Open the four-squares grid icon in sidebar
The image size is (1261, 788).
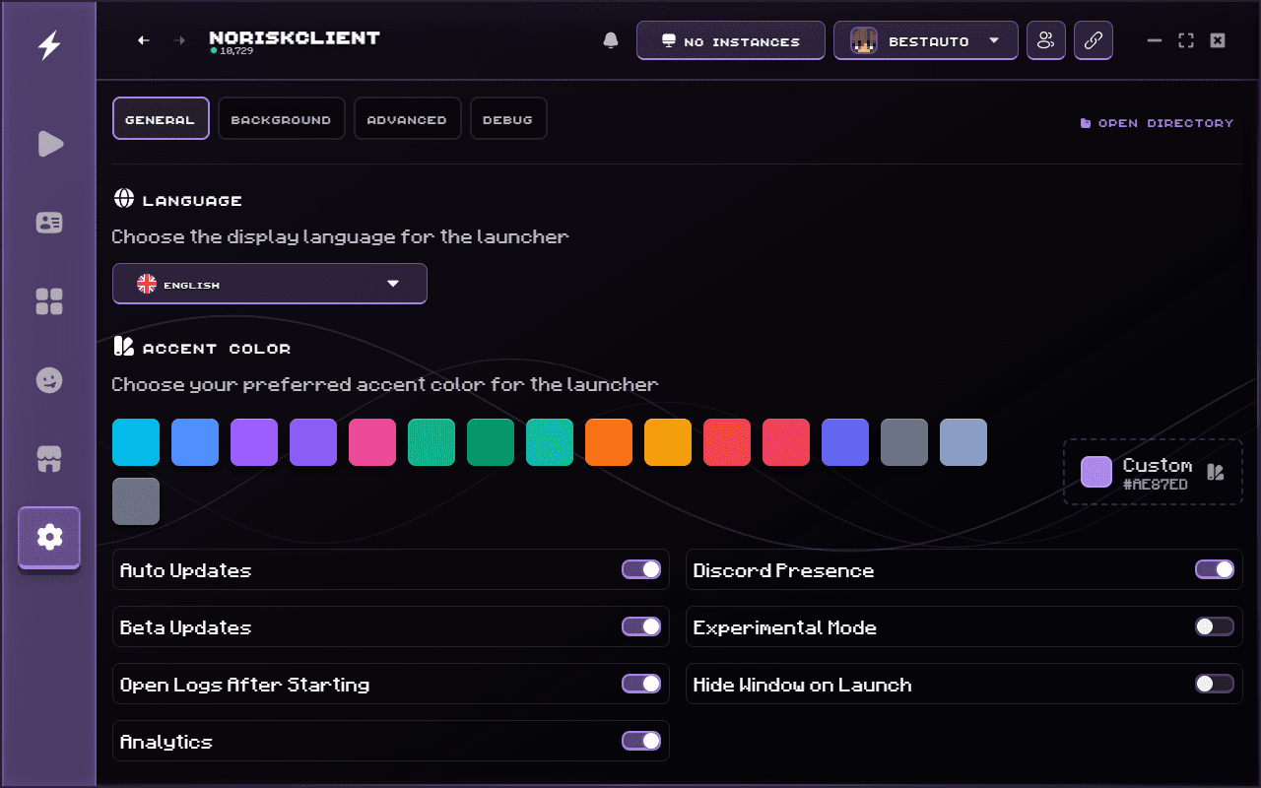(49, 301)
